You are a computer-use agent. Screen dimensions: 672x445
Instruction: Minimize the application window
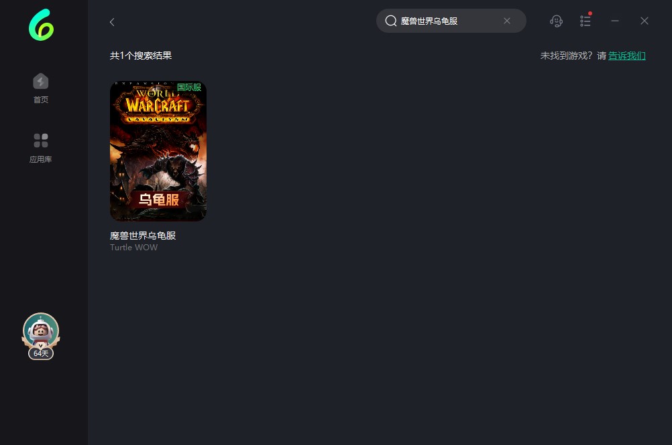pyautogui.click(x=614, y=21)
